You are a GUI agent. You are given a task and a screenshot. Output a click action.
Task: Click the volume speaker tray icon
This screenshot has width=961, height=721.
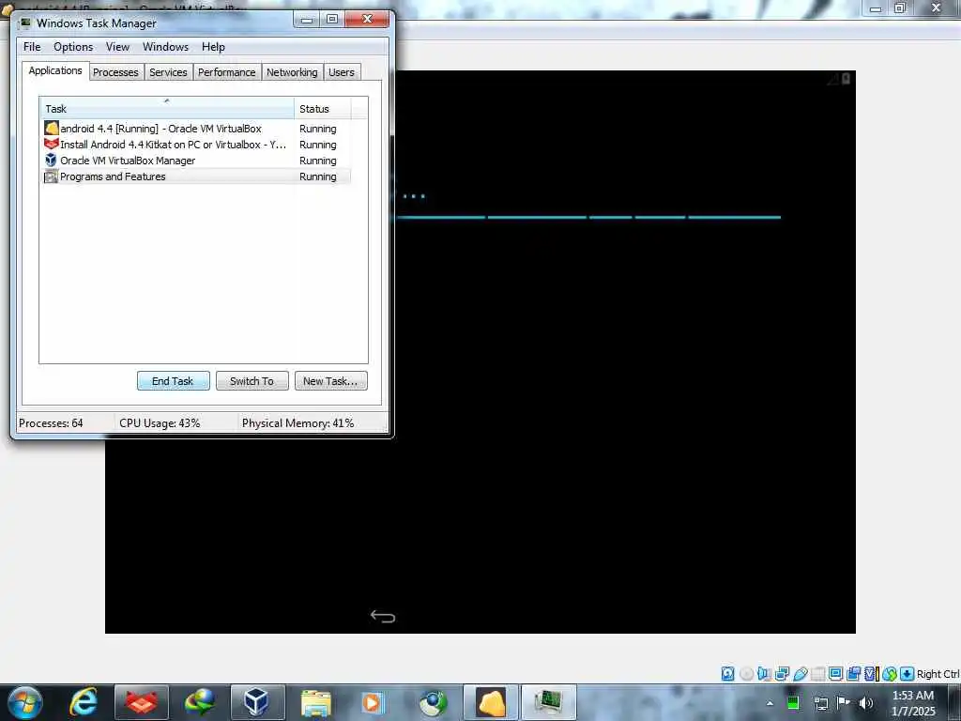coord(866,703)
